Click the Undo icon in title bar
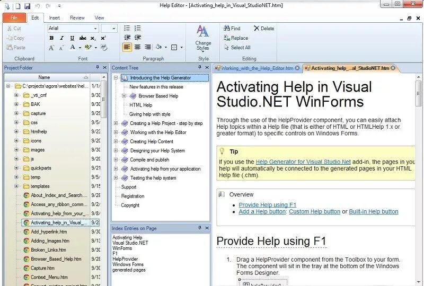The image size is (424, 286). pos(38,6)
